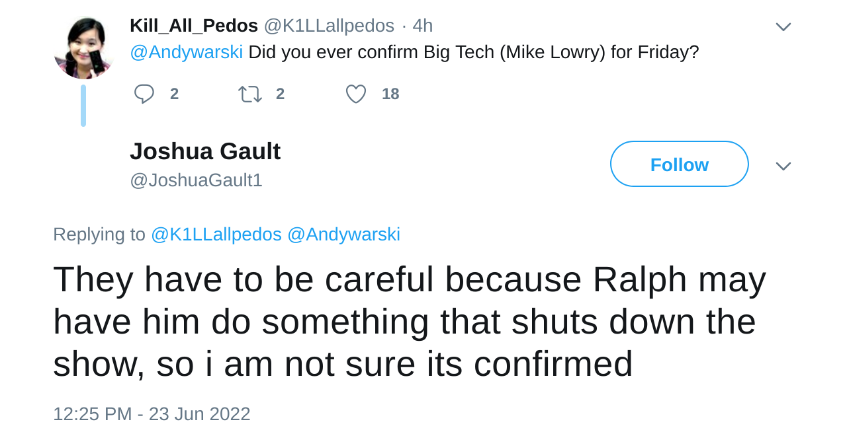Follow Joshua Gault
The width and height of the screenshot is (847, 432).
[680, 164]
